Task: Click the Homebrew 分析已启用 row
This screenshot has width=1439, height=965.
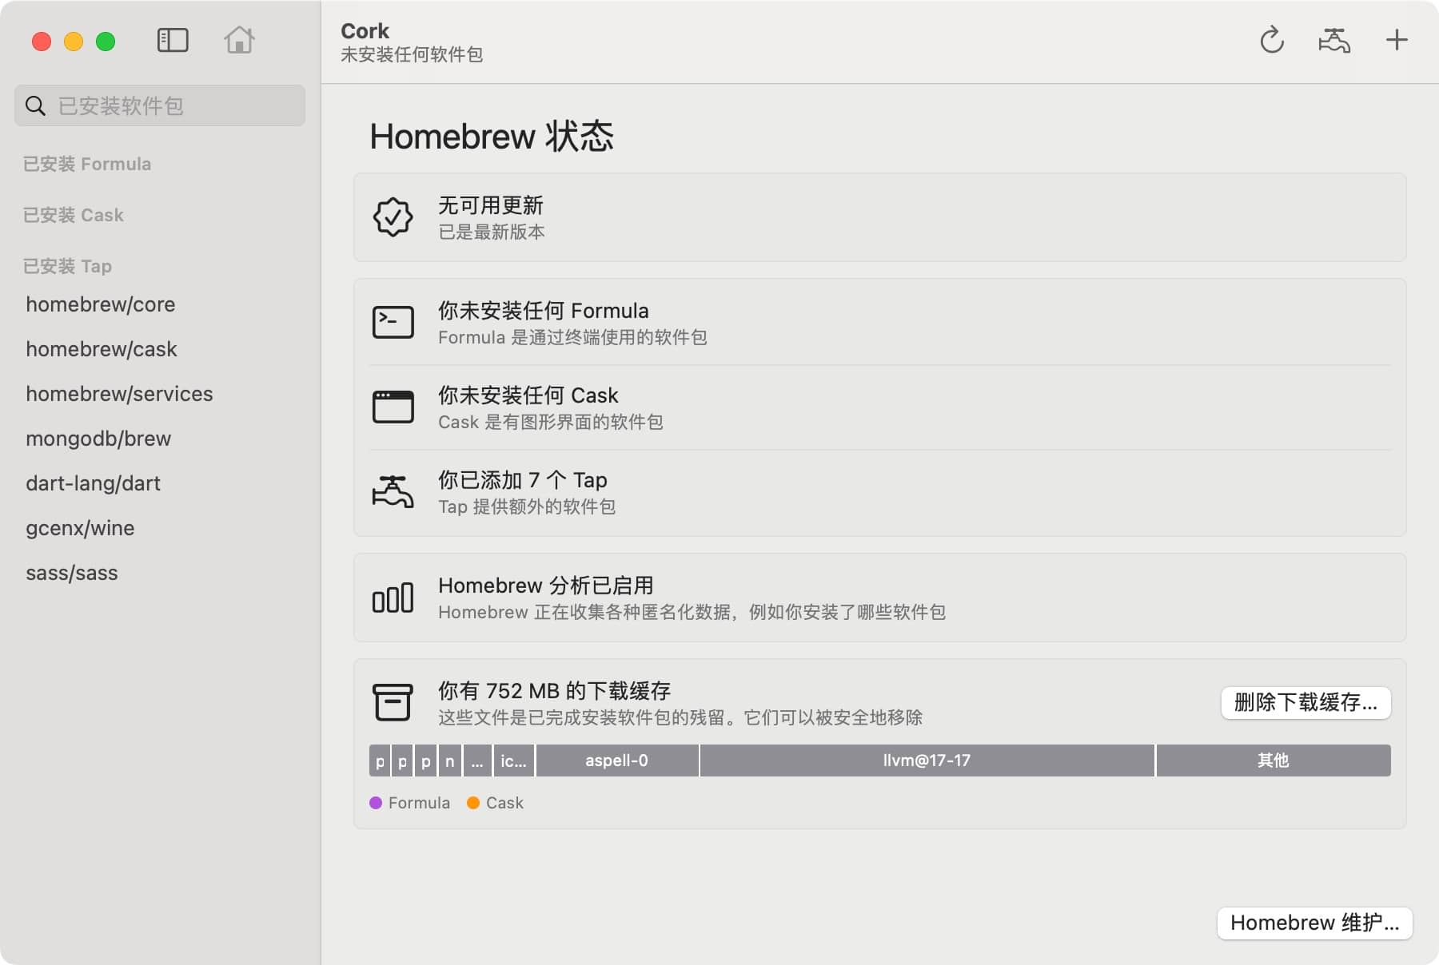Action: (x=879, y=598)
